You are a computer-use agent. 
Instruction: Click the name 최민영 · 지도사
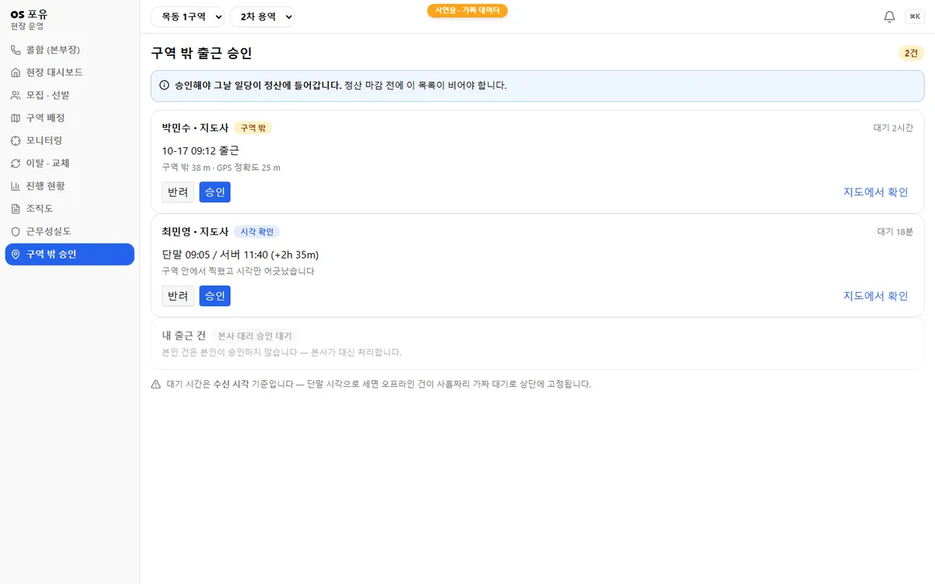[195, 232]
